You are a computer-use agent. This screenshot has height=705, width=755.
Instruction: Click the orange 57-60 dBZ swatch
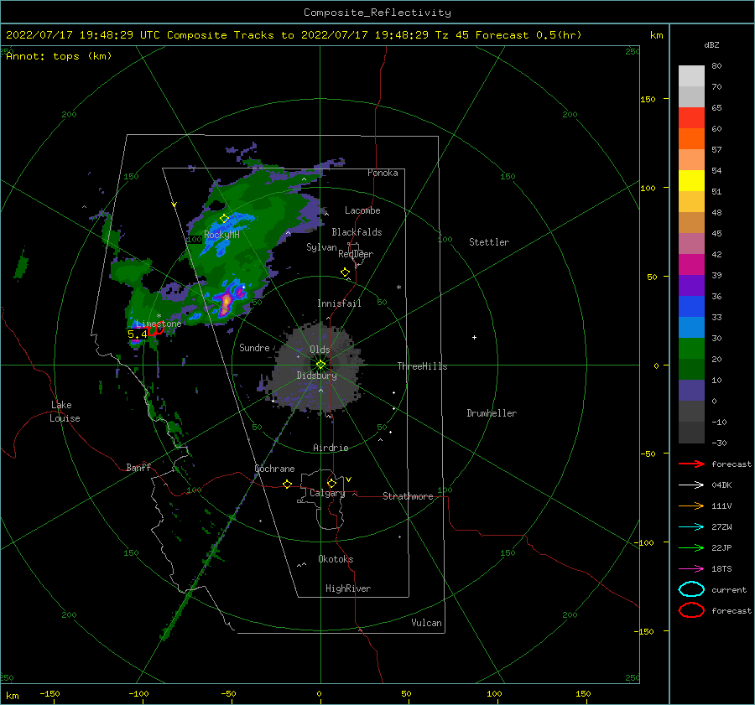coord(691,139)
